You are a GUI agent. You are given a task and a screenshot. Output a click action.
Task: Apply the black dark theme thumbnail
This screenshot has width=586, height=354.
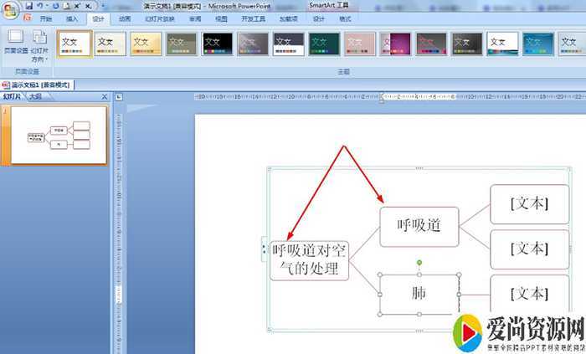pos(218,44)
